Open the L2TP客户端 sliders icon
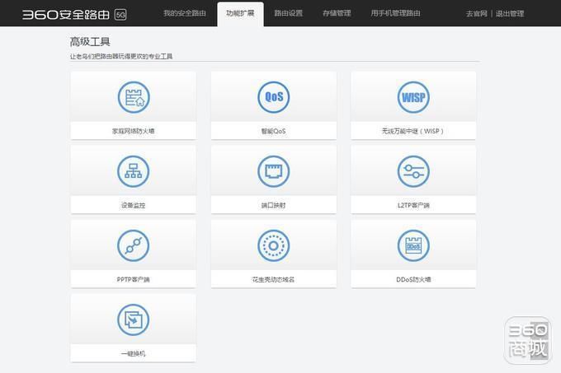The width and height of the screenshot is (561, 373). tap(413, 171)
